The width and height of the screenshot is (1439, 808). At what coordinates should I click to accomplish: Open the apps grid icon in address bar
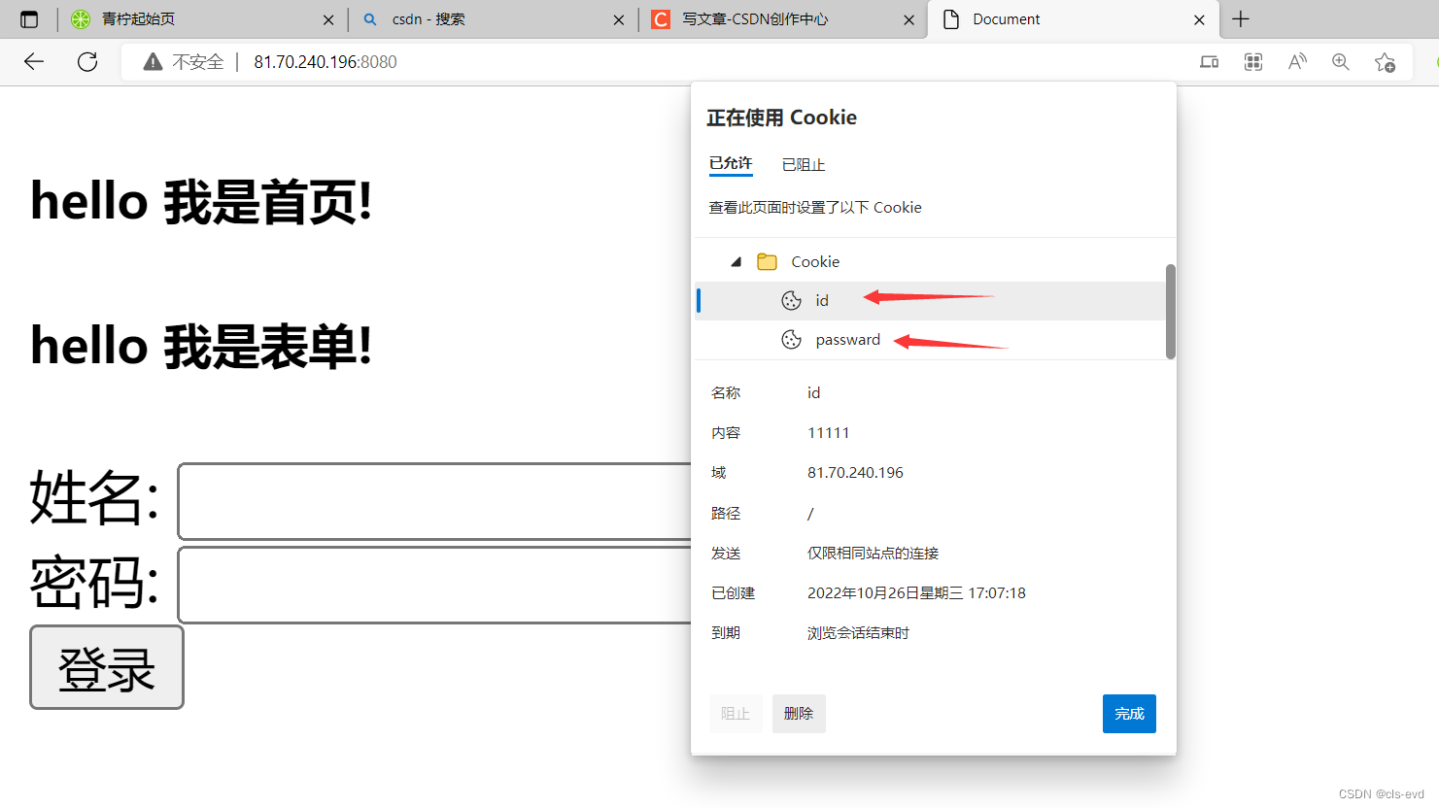pos(1253,62)
